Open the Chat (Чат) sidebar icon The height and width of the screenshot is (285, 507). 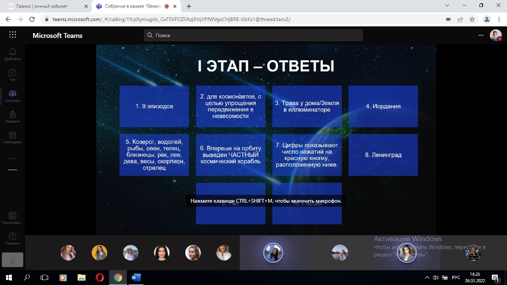click(x=12, y=74)
